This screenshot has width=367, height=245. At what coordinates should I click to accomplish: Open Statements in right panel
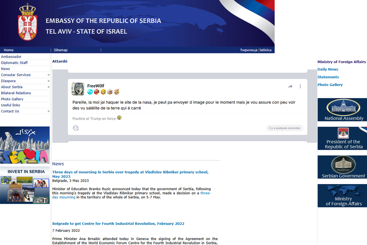pyautogui.click(x=328, y=77)
